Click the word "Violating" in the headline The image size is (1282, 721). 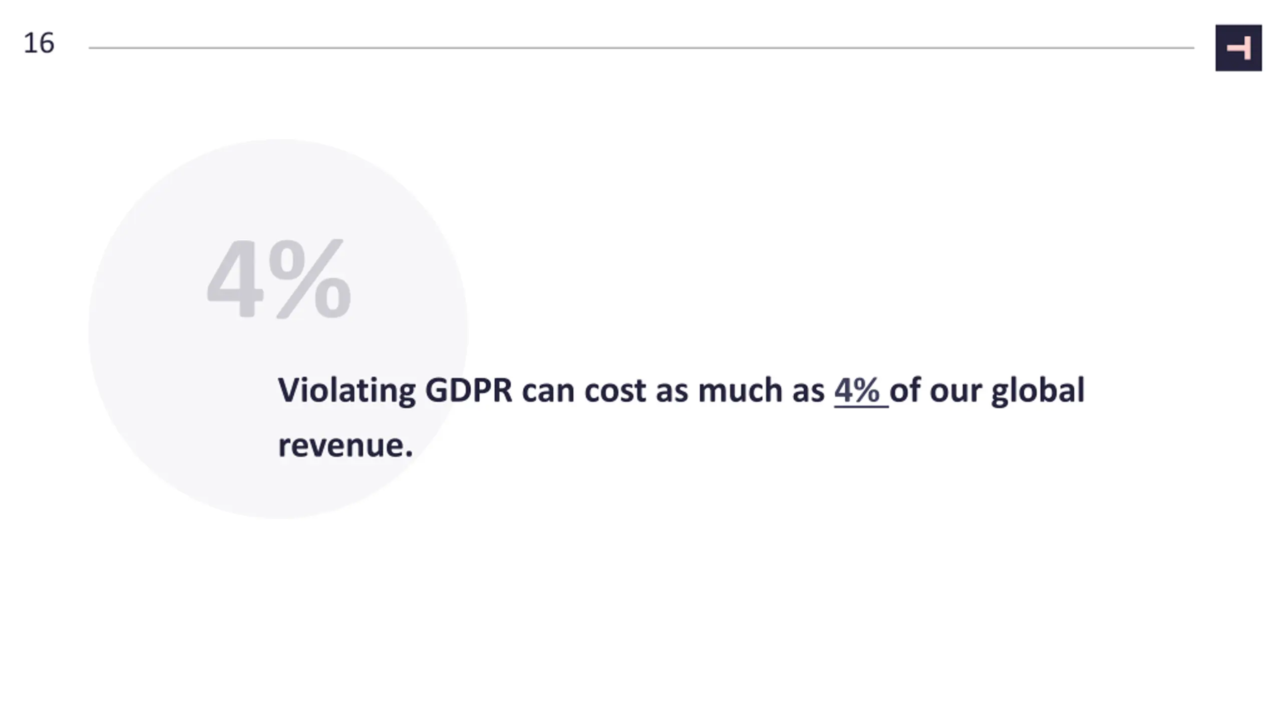click(347, 391)
